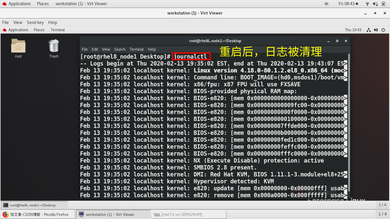Click the host workspace switcher 1 / 4

pos(382,214)
